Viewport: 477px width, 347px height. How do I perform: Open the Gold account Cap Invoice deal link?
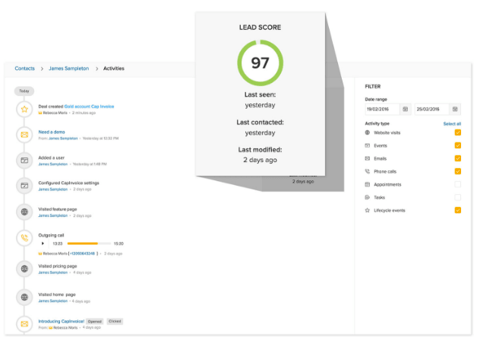[89, 107]
